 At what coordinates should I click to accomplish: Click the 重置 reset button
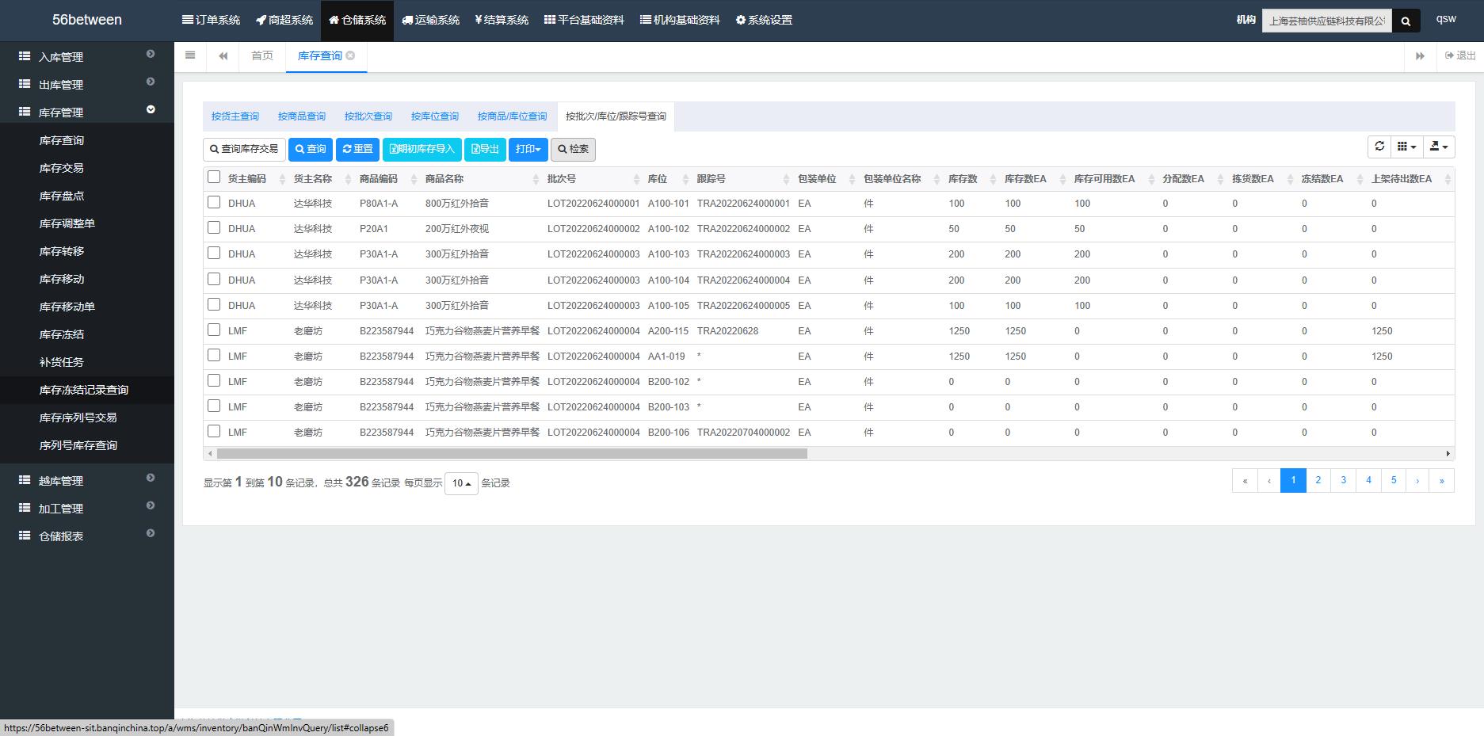pos(357,149)
